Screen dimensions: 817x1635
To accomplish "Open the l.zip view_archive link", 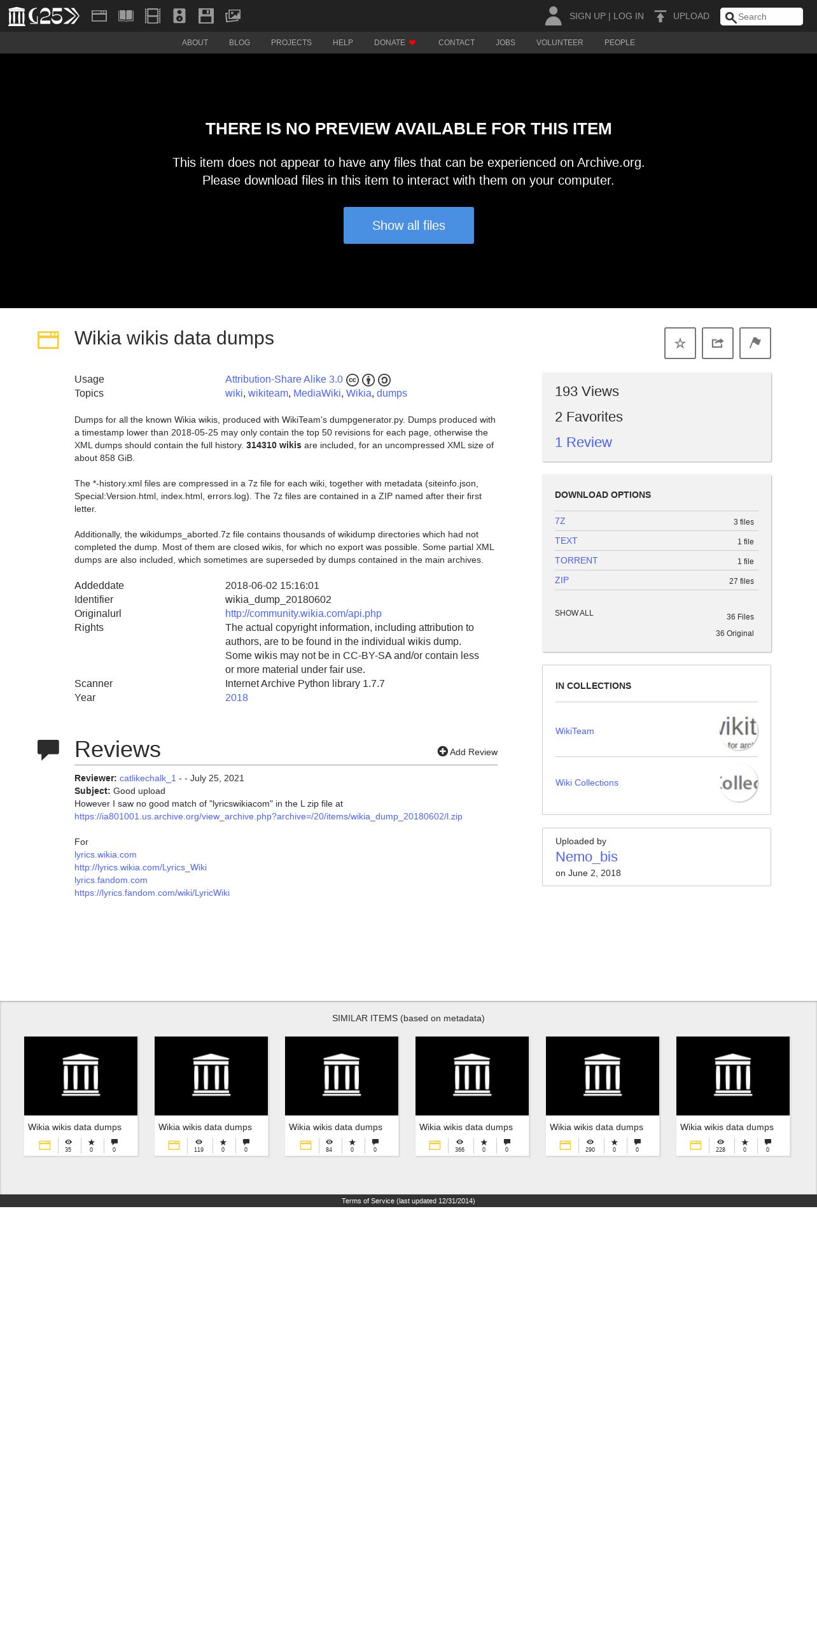I will pos(269,816).
